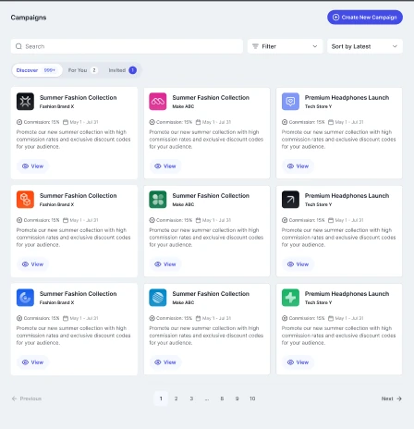Image resolution: width=414 pixels, height=429 pixels.
Task: Click the pagination ellipsis
Action: coord(207,398)
